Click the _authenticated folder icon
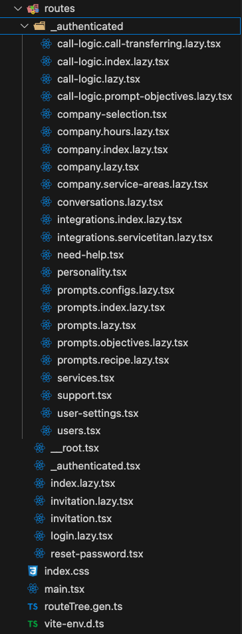 [39, 26]
